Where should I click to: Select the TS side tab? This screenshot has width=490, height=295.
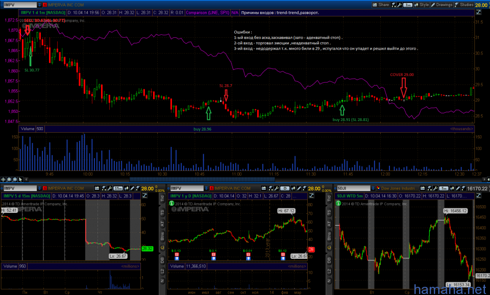tap(163, 212)
